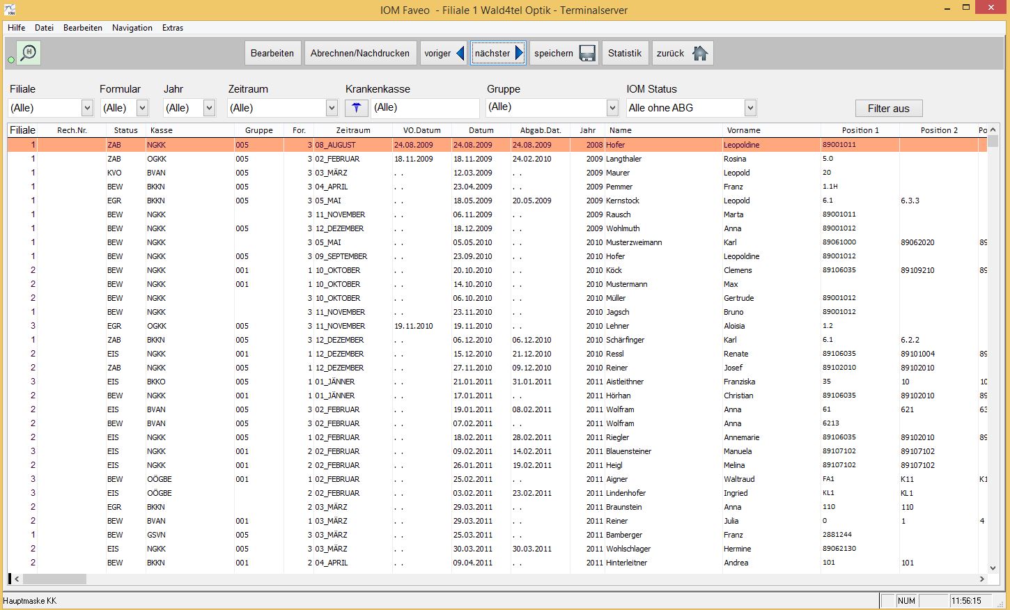Click the IOM app icon in title bar

click(x=10, y=10)
